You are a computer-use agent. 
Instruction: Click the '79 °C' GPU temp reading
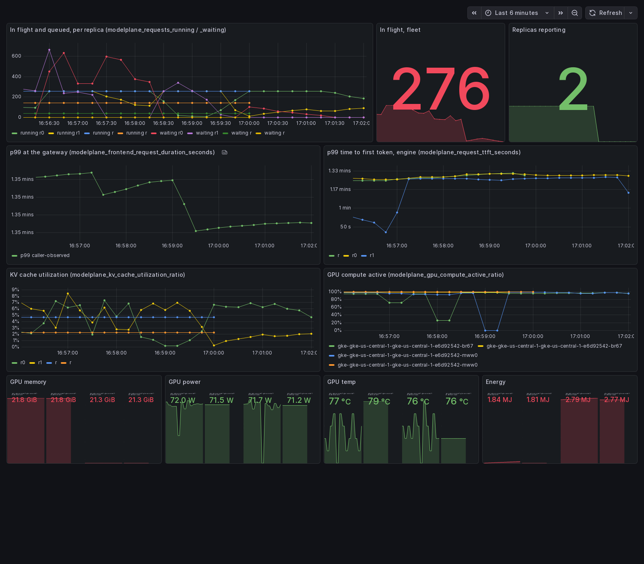(379, 401)
